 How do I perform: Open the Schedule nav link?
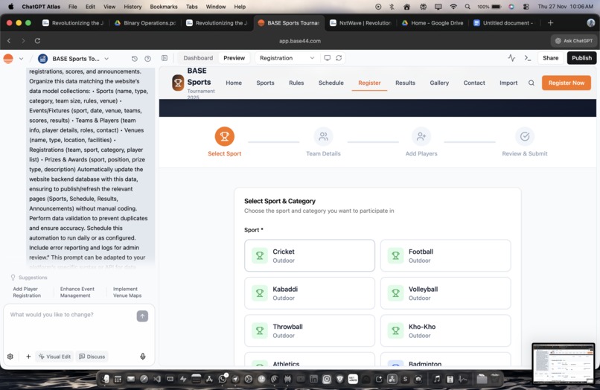[x=331, y=83]
